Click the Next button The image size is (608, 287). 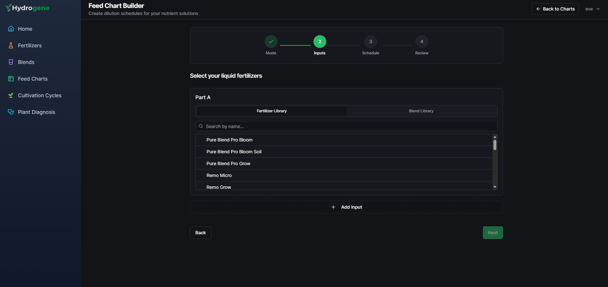tap(493, 233)
